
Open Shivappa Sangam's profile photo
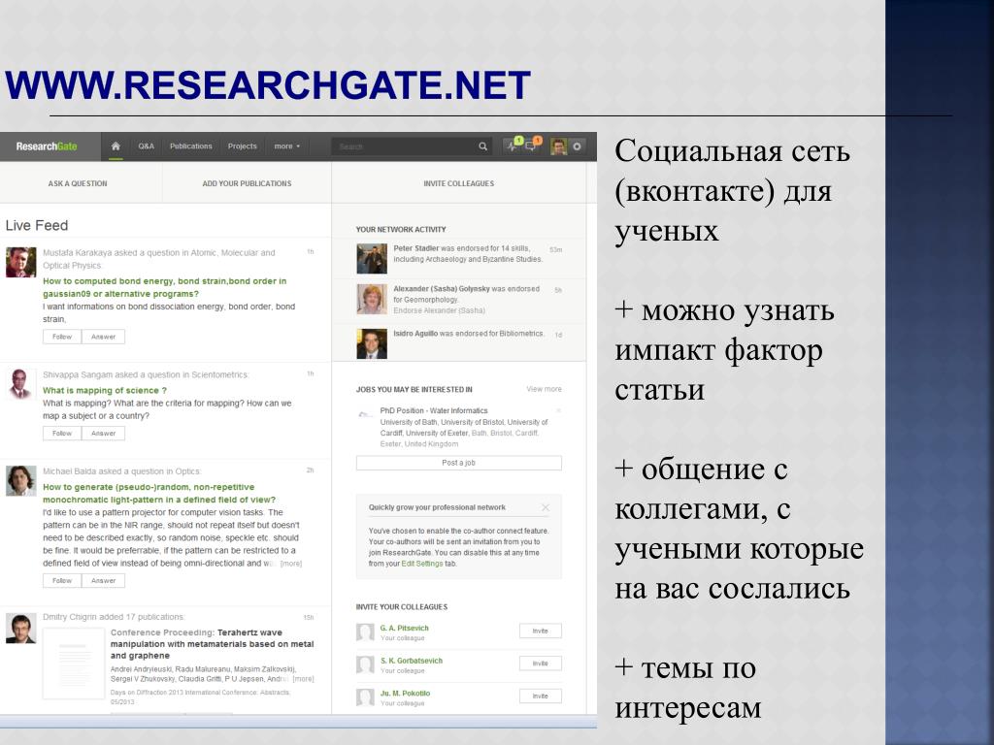20,384
